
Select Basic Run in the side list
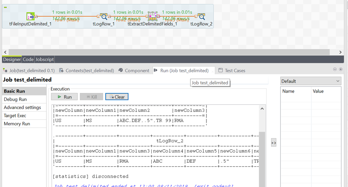pyautogui.click(x=24, y=91)
